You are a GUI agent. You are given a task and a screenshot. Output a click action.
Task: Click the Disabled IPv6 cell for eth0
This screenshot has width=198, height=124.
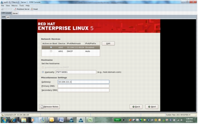[90, 48]
